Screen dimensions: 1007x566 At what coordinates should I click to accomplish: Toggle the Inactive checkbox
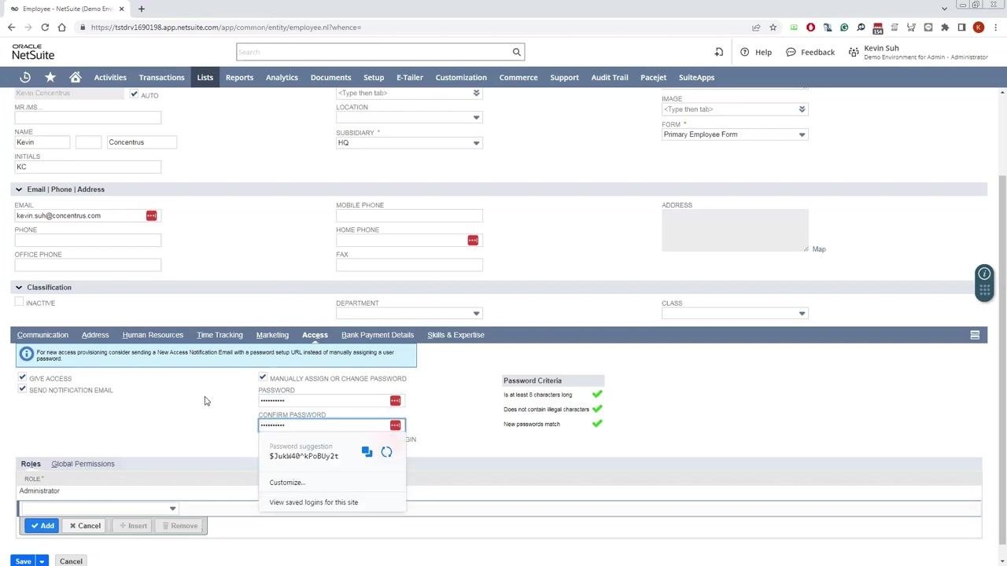click(19, 302)
